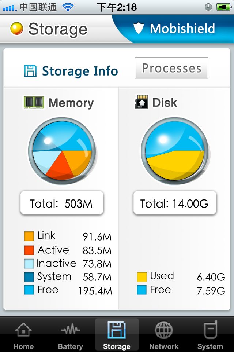Tap the battery charging status icon
Image resolution: width=234 pixels, height=352 pixels.
click(x=224, y=7)
